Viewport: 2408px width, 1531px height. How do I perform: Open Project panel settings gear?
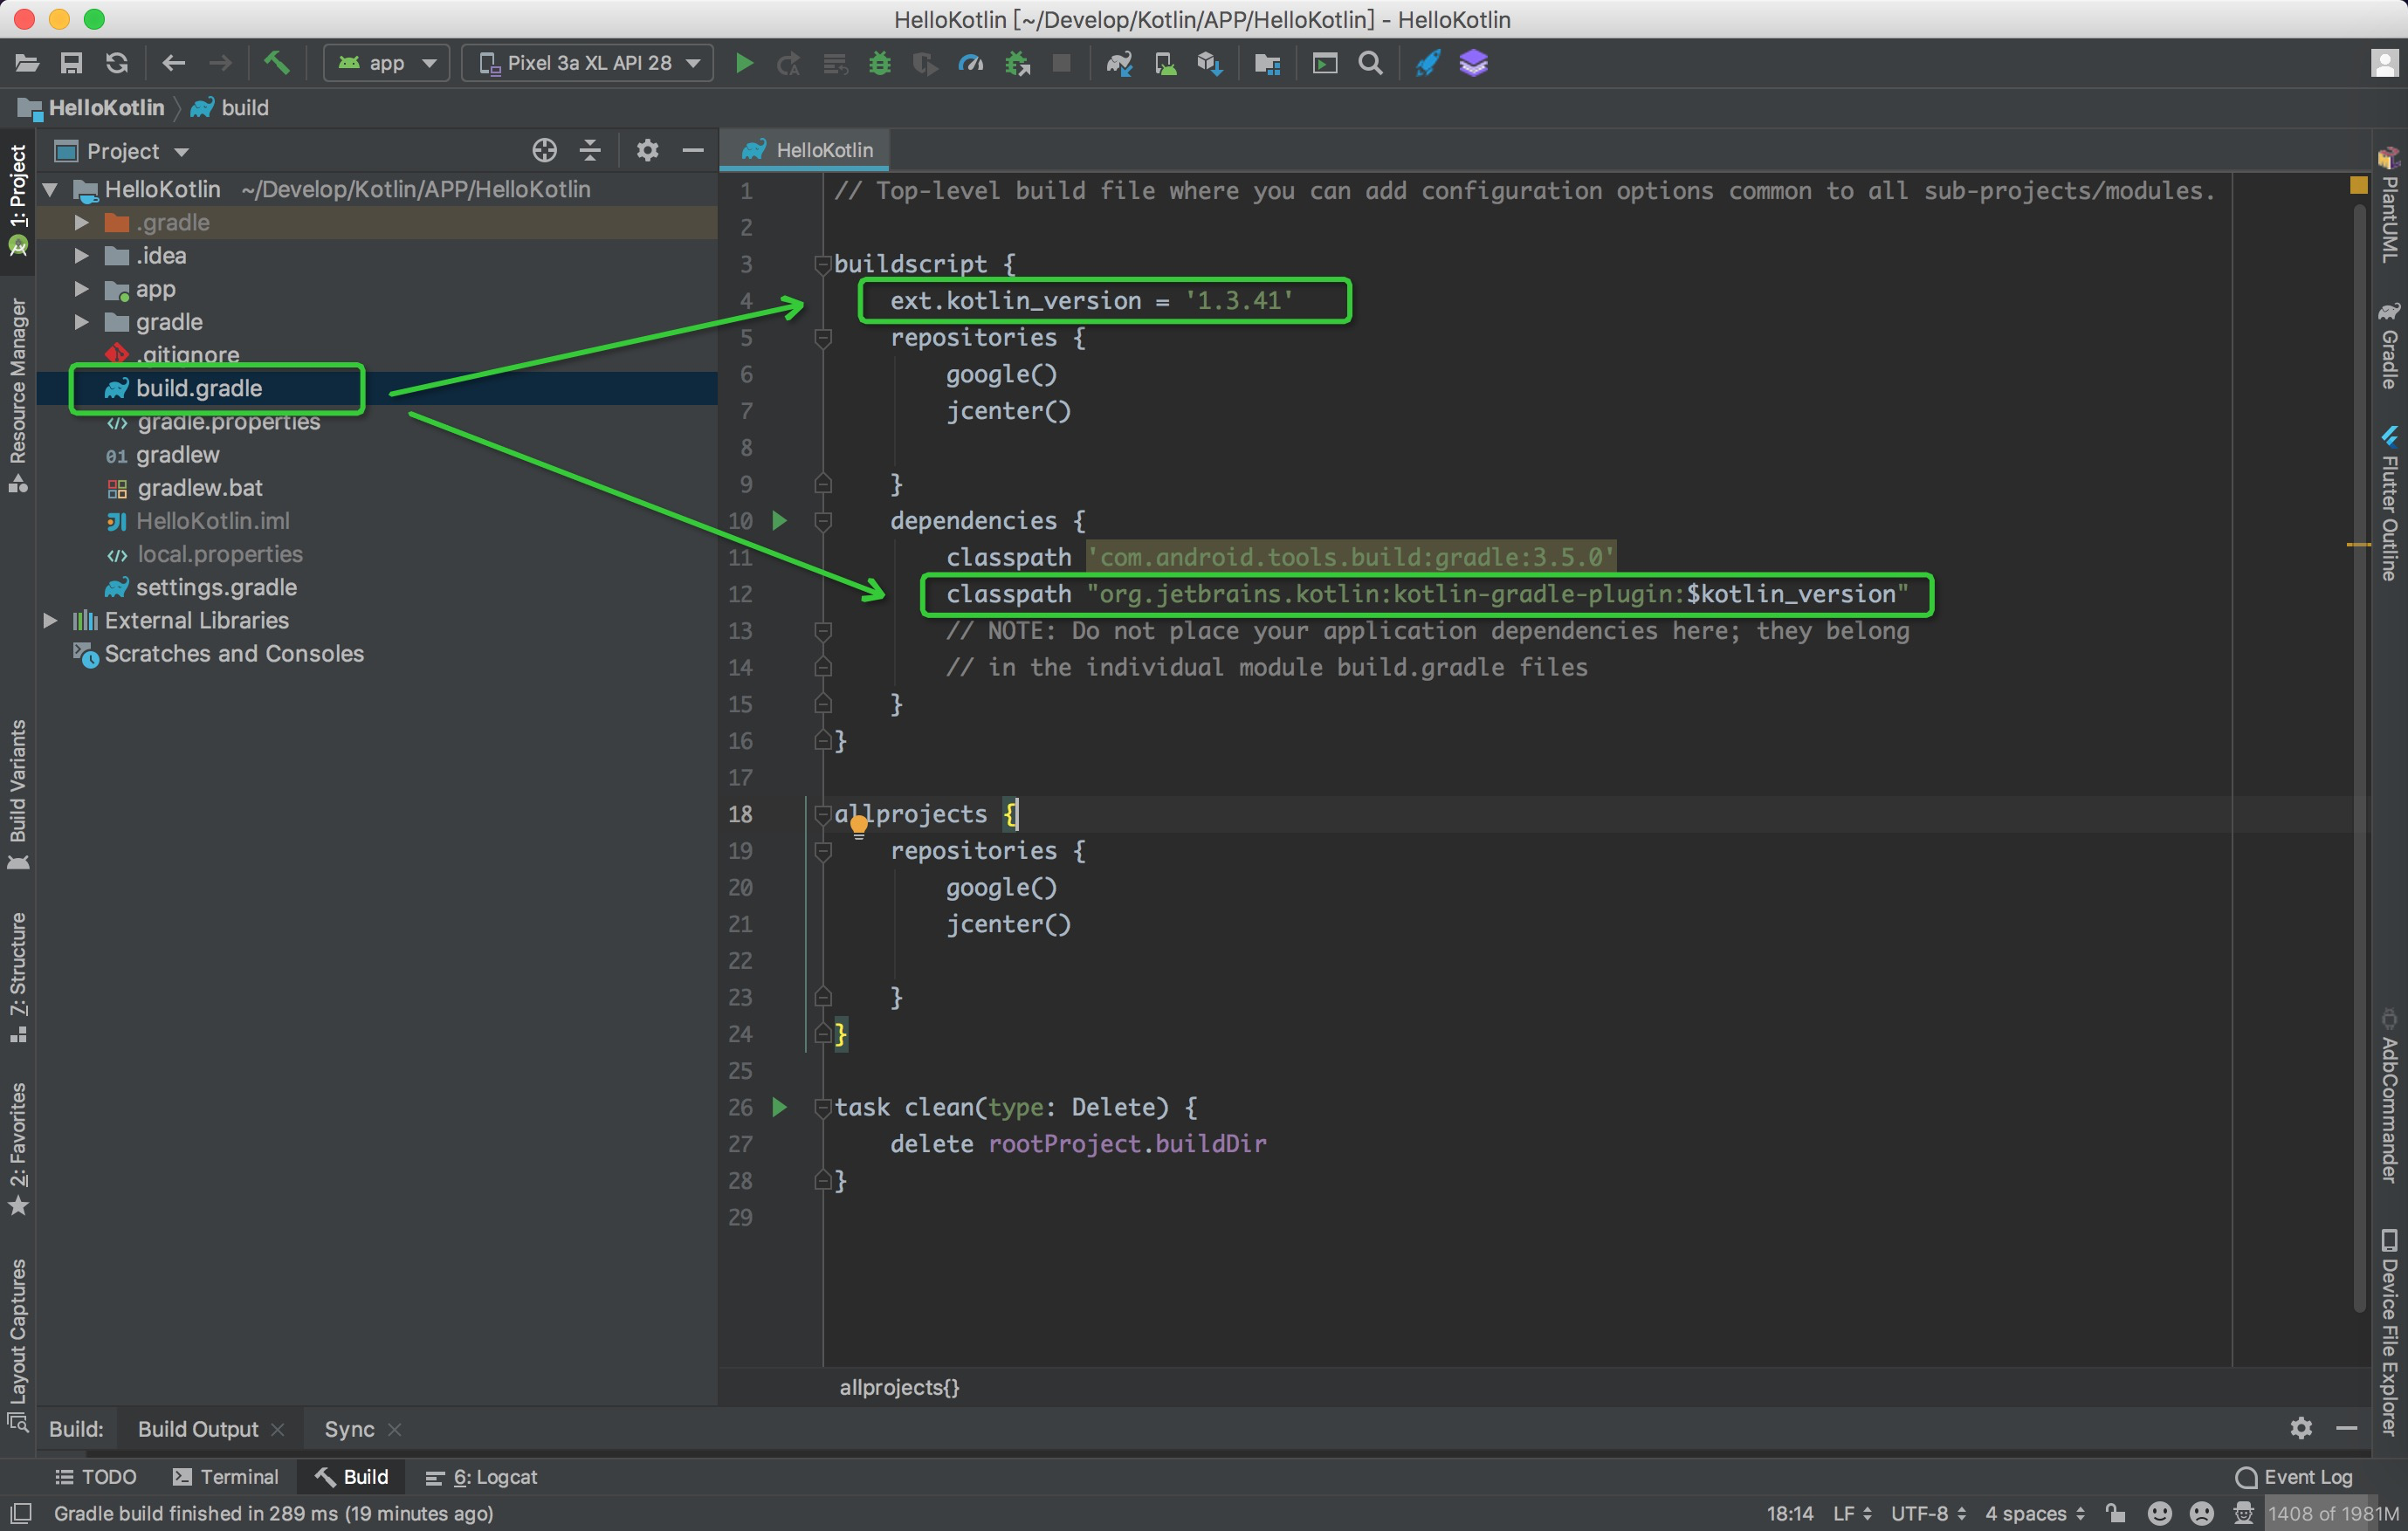tap(648, 151)
